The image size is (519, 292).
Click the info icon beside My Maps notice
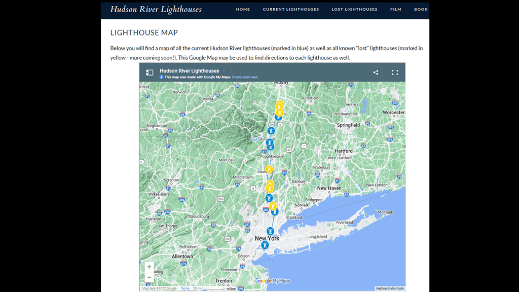(x=162, y=77)
